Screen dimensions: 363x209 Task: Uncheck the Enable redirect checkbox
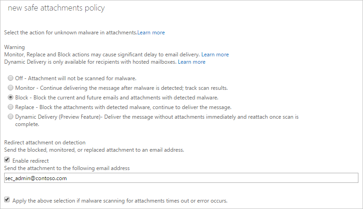pos(7,160)
